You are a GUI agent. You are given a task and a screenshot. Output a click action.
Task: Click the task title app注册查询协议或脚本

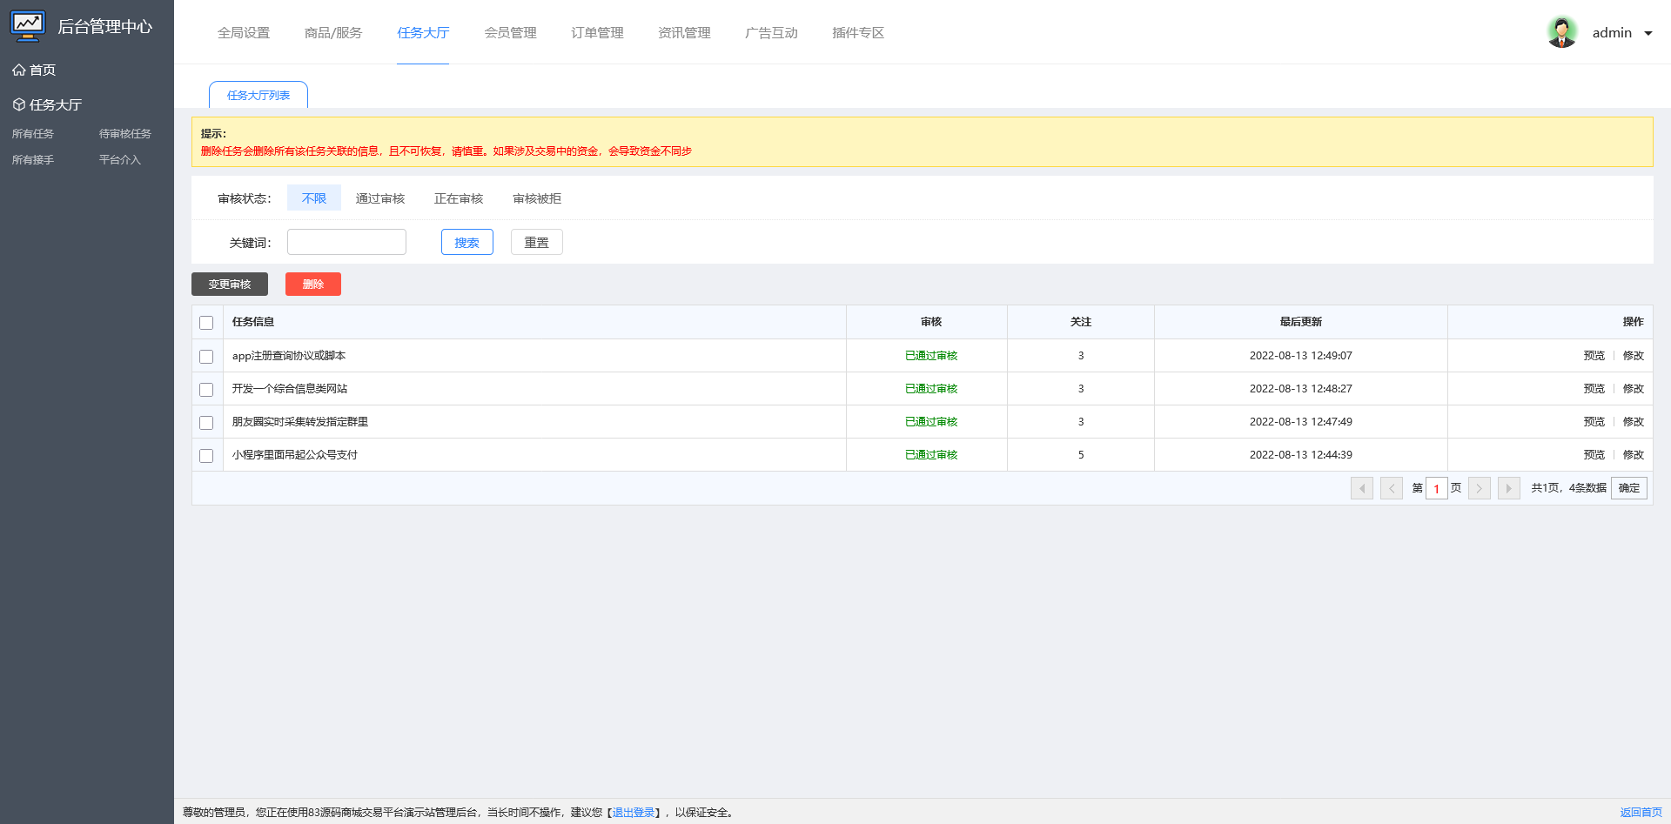pos(289,356)
